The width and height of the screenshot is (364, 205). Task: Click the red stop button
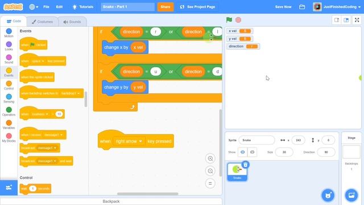238,20
